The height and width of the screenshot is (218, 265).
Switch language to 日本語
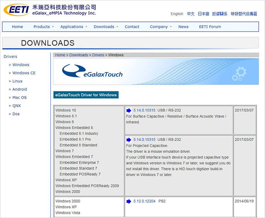click(x=203, y=14)
